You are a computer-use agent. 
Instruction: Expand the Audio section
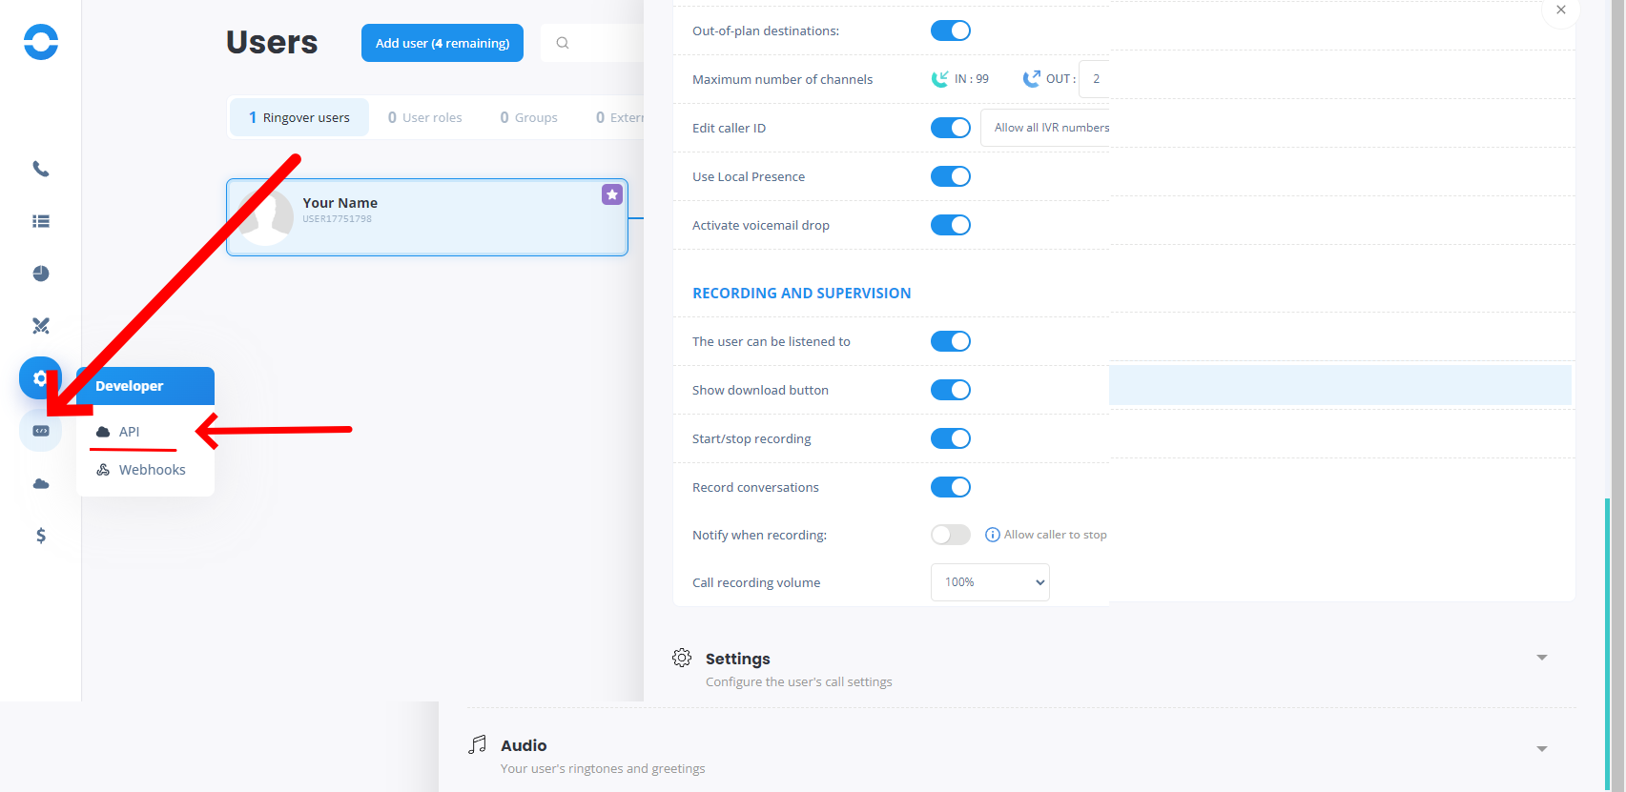1541,749
